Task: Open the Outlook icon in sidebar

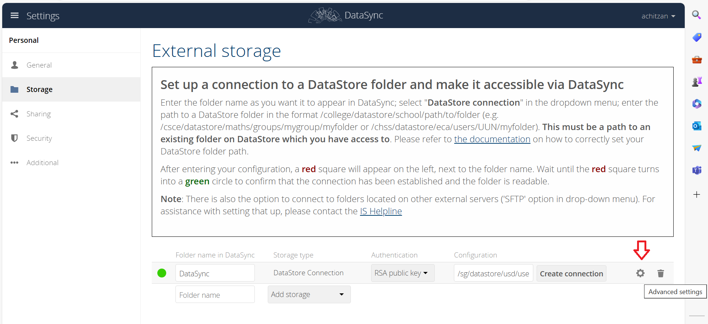Action: [x=697, y=126]
